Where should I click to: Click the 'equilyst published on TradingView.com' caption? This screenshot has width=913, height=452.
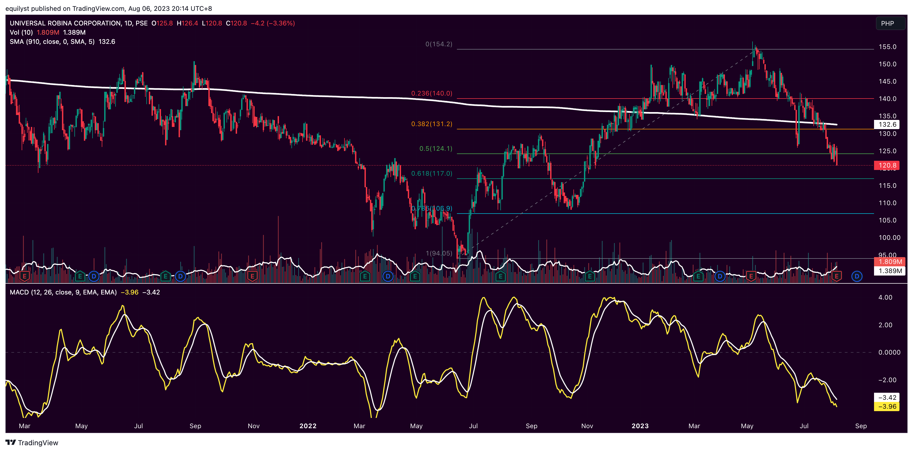(x=65, y=8)
